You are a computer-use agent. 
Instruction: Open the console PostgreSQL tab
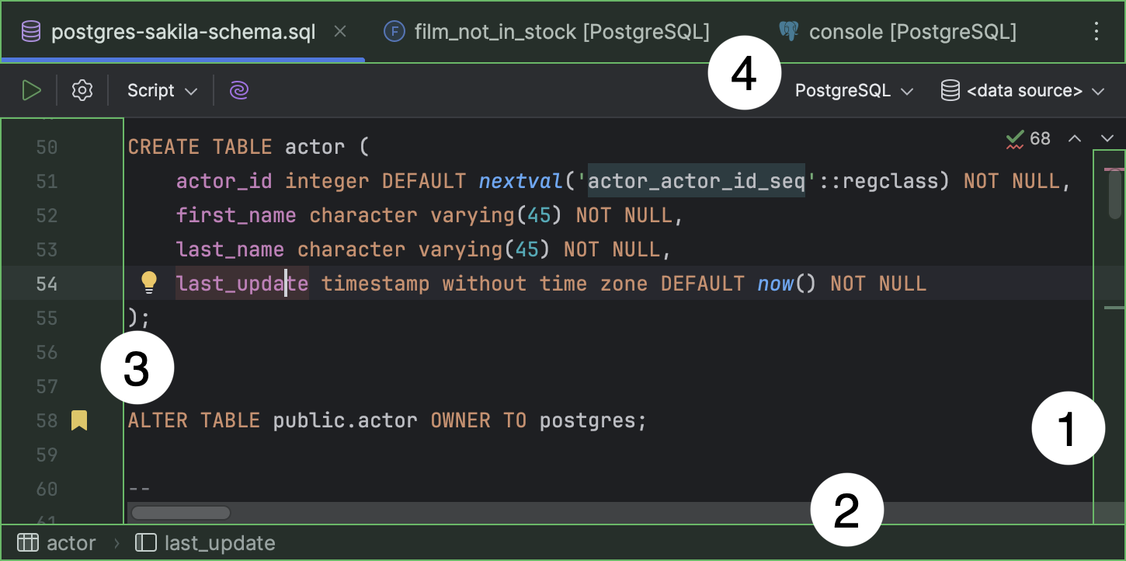click(897, 31)
